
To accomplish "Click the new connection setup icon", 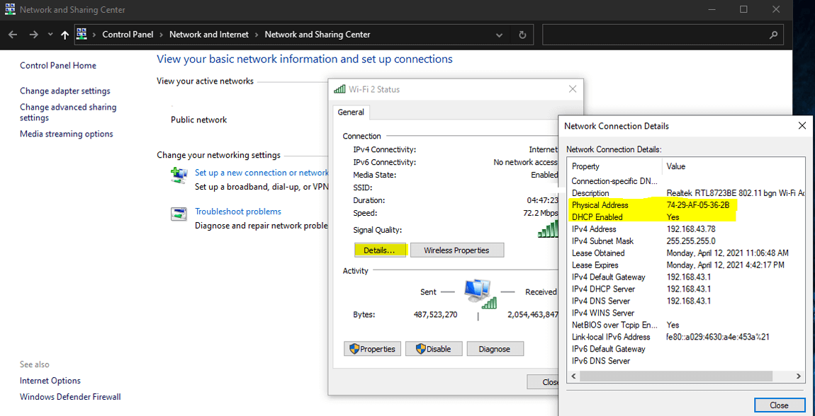I will pos(179,175).
